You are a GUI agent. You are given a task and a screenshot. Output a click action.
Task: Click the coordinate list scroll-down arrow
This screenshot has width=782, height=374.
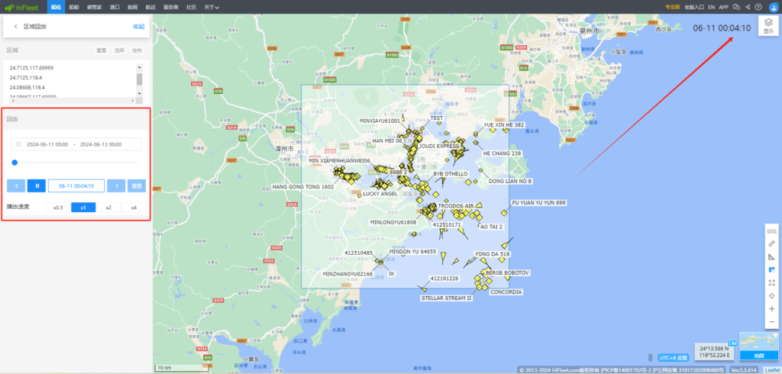[140, 94]
